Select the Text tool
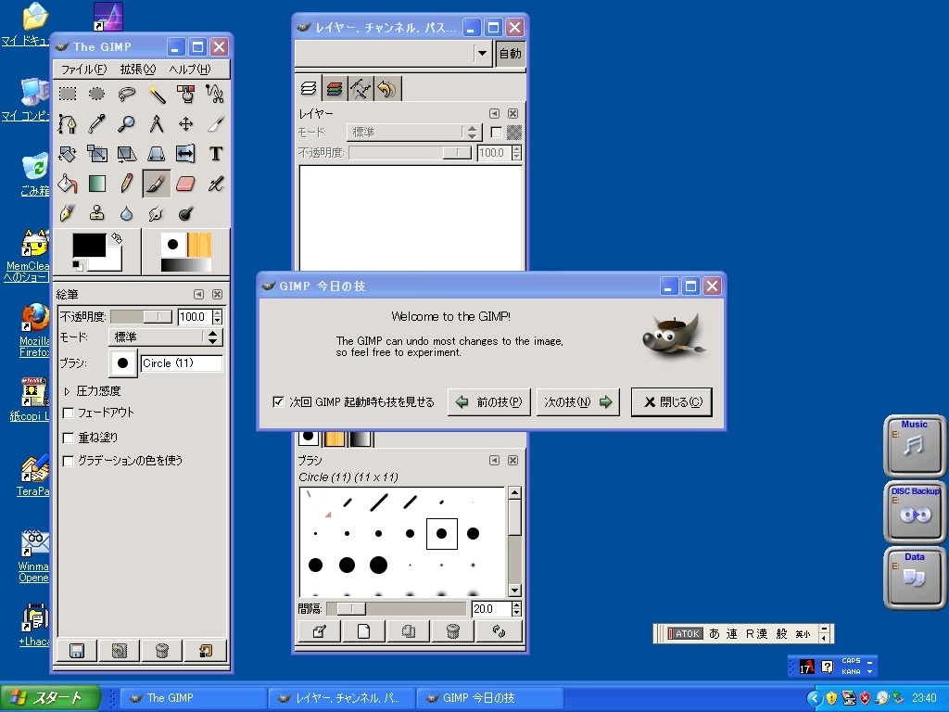Image resolution: width=949 pixels, height=712 pixels. pos(215,154)
